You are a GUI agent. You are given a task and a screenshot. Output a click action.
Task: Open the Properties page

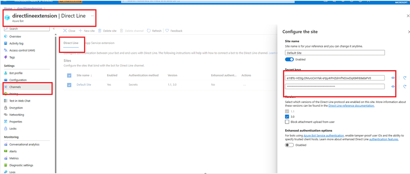pyautogui.click(x=16, y=121)
